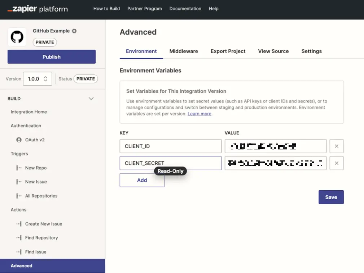364x273 pixels.
Task: Select the New Repo trigger
Action: (x=36, y=168)
